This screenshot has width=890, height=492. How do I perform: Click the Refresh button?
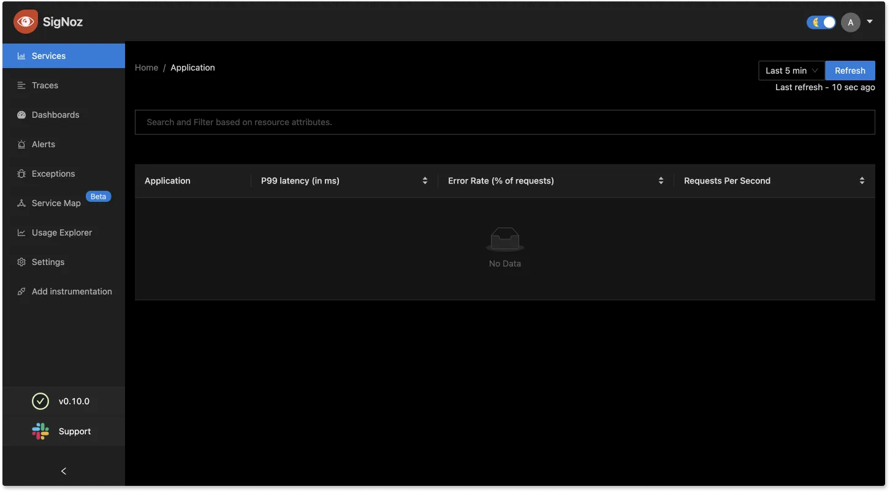click(850, 71)
